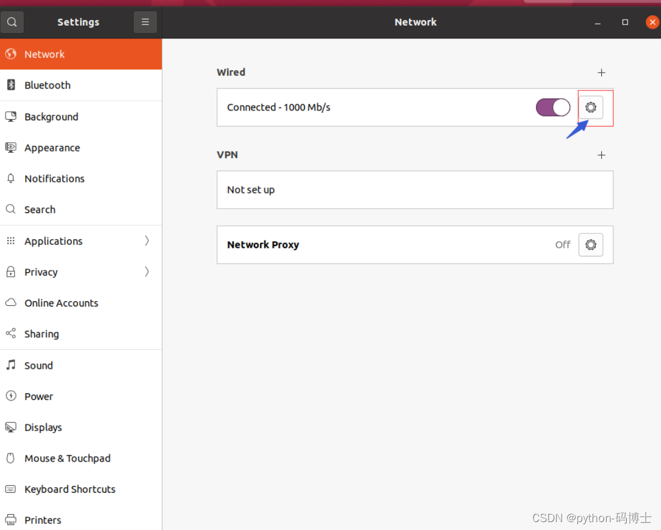Open the Bluetooth settings panel

pos(81,85)
